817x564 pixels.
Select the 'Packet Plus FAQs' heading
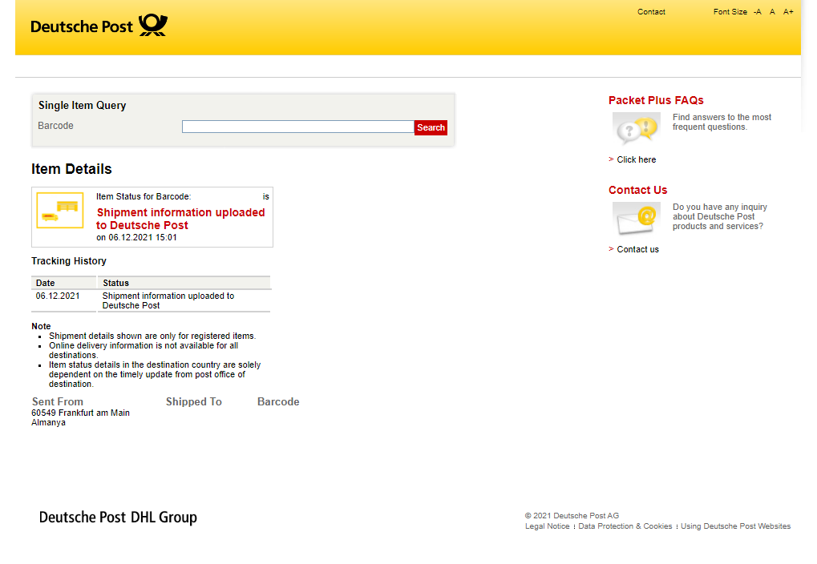coord(656,100)
